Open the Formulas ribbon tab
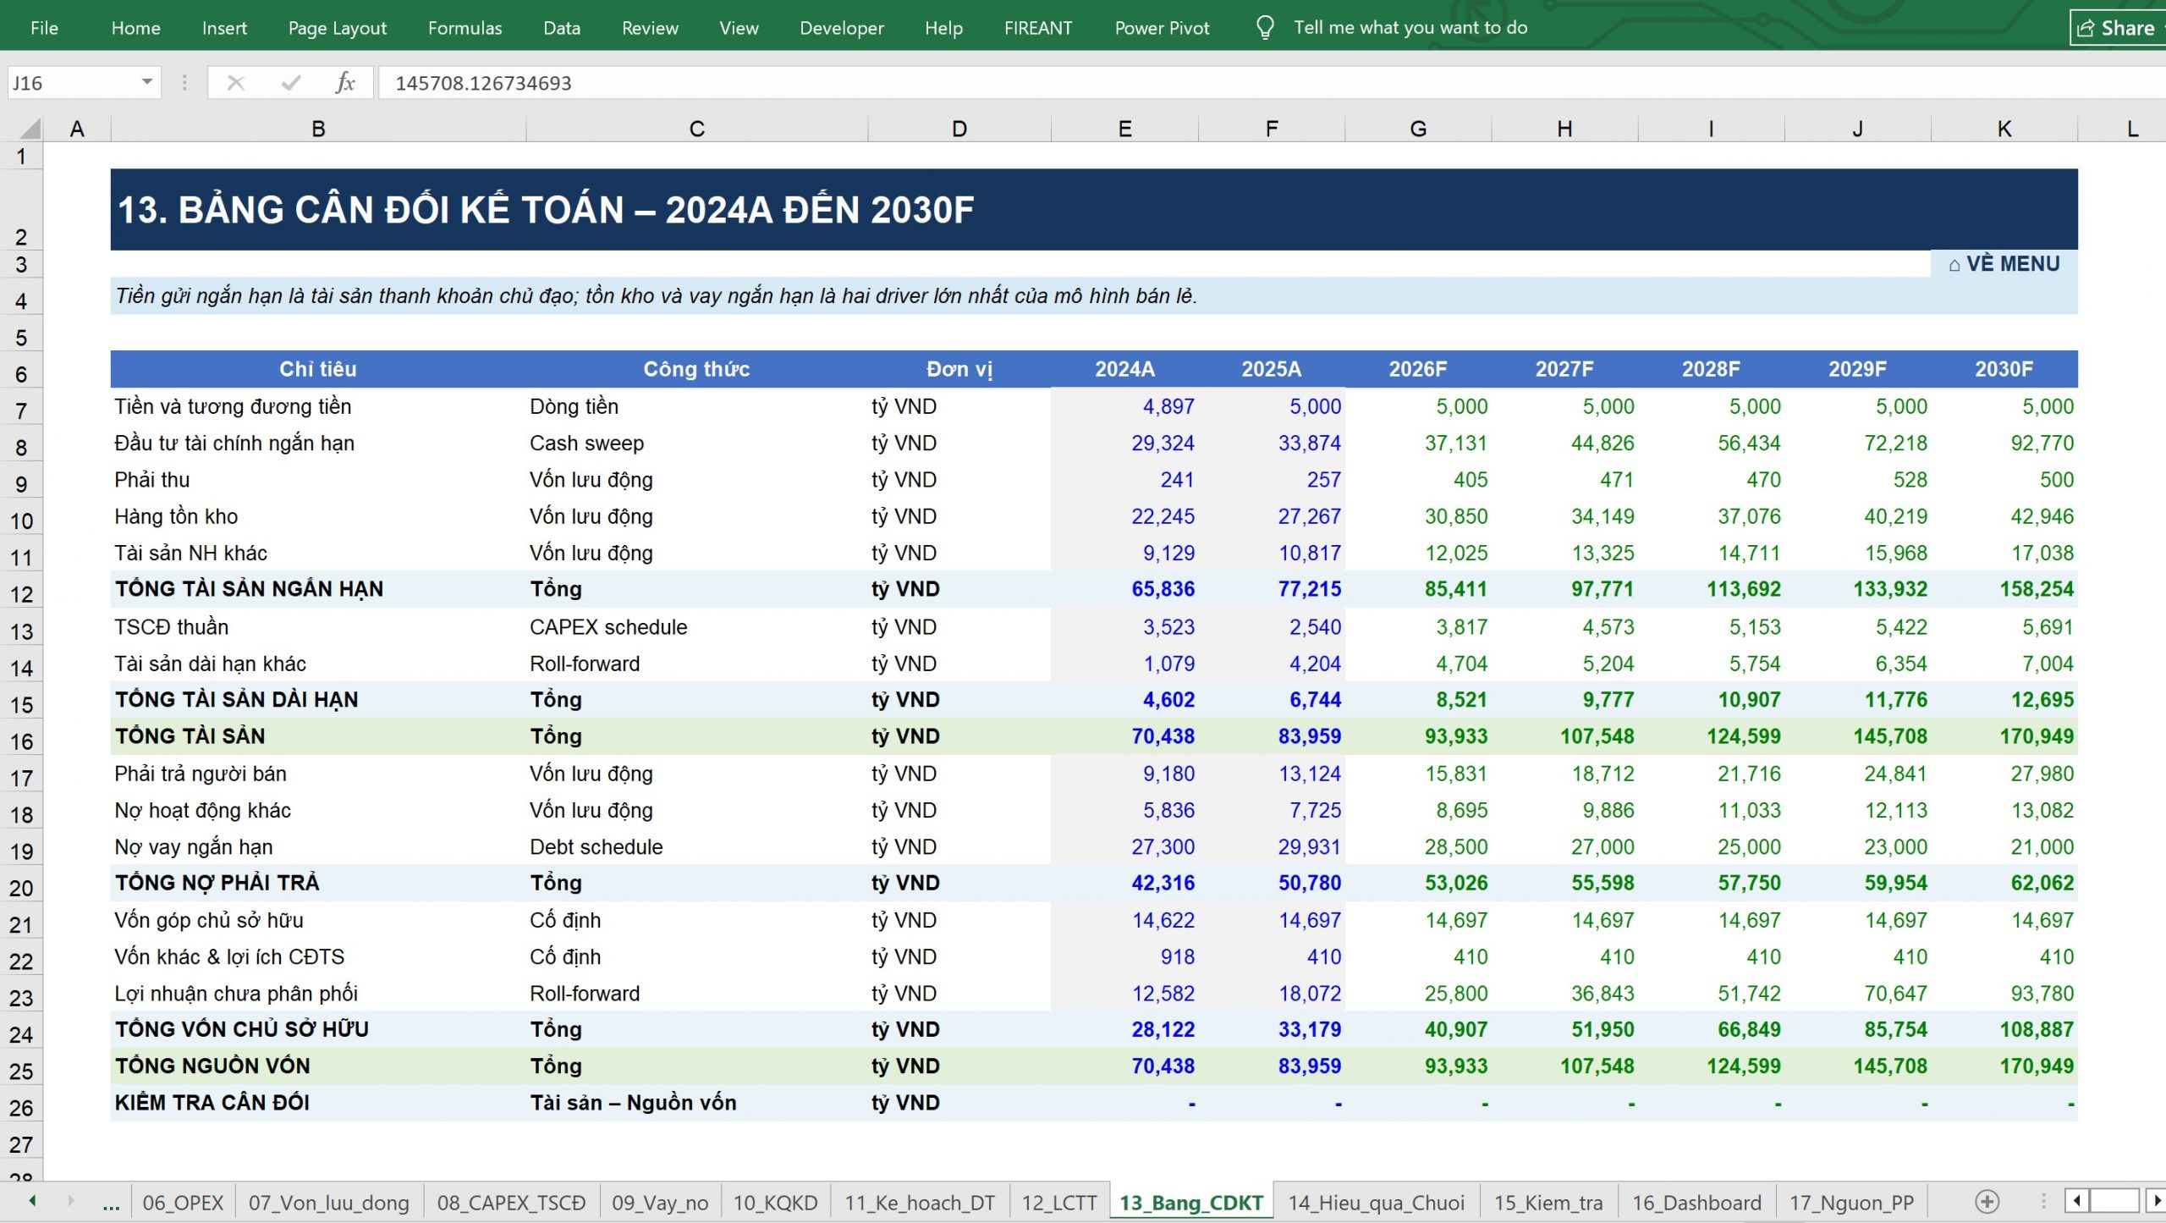The height and width of the screenshot is (1223, 2166). click(465, 28)
